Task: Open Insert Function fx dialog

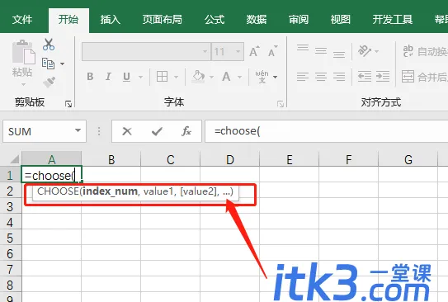Action: click(x=186, y=131)
